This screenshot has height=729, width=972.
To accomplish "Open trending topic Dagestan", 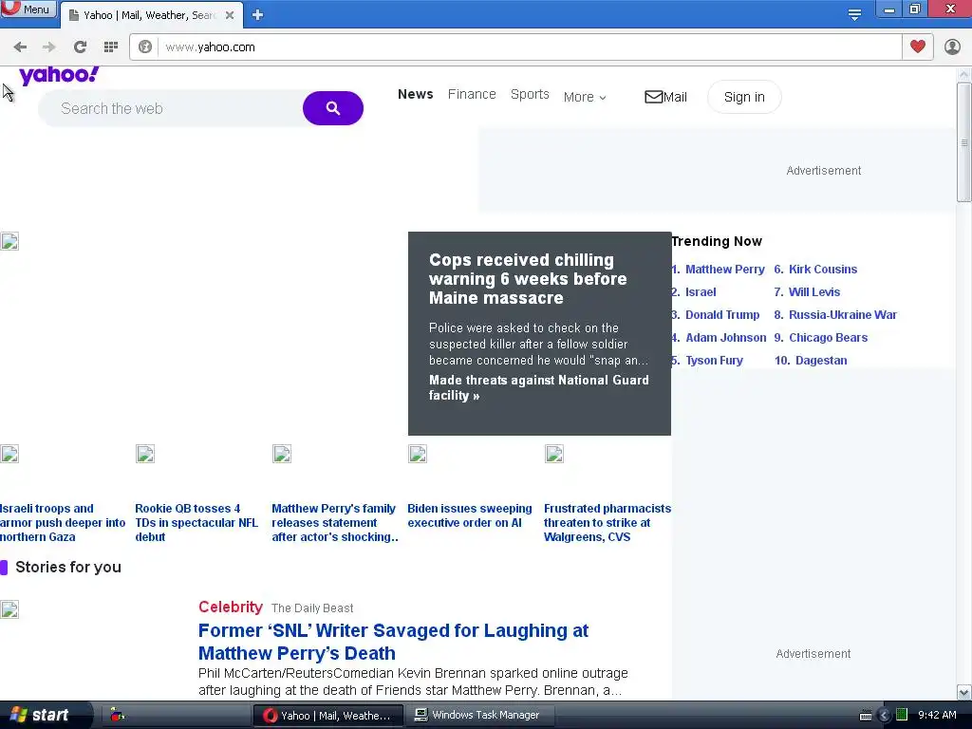I will pos(821,361).
